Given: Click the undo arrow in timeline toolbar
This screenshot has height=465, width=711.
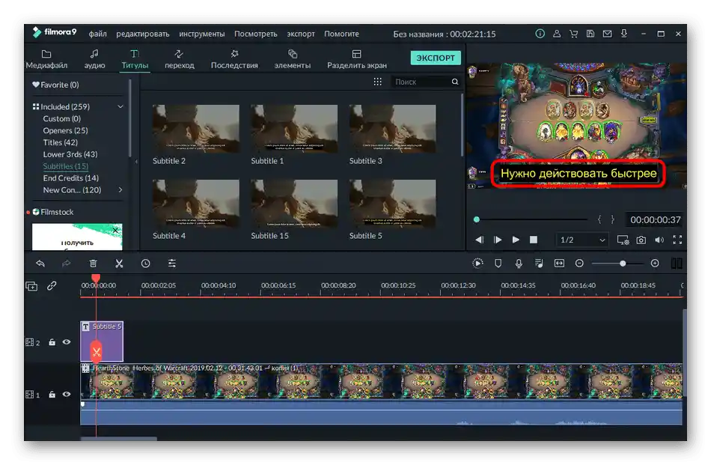Looking at the screenshot, I should 40,264.
